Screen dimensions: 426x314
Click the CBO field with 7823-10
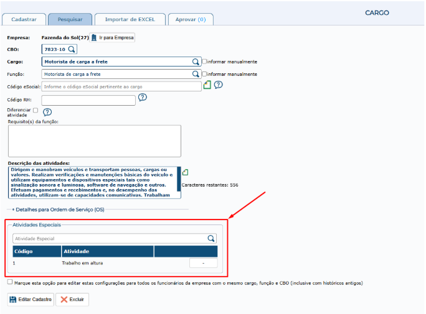tap(59, 49)
